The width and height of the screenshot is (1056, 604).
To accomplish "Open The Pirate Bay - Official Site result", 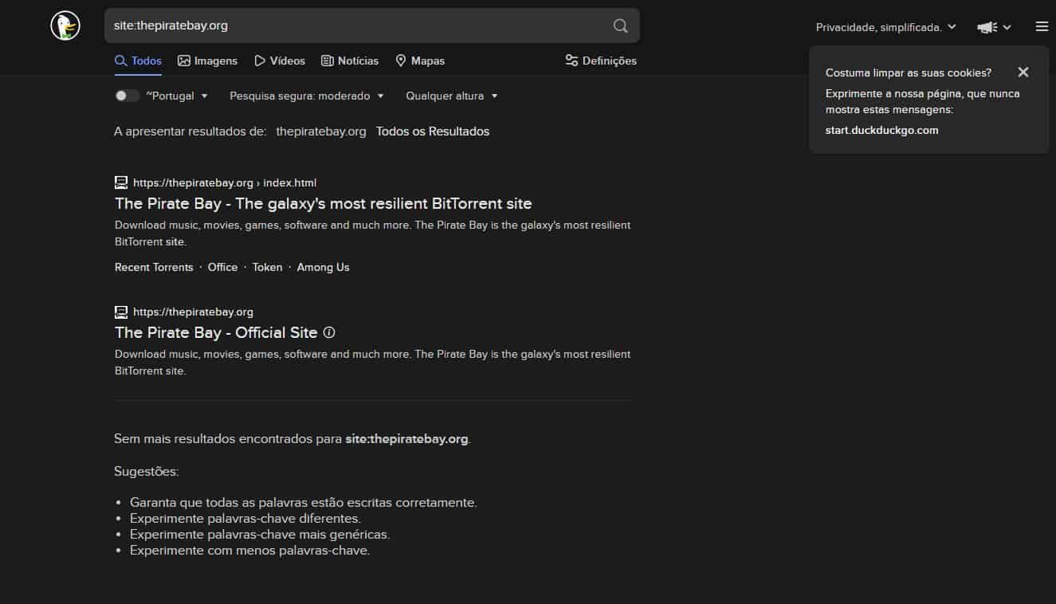I will point(216,332).
